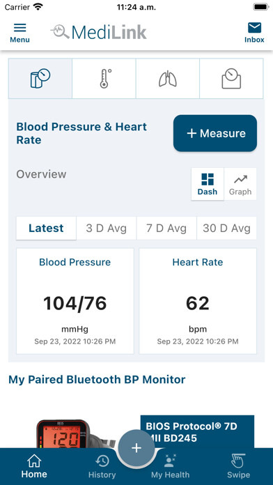Select the lungs oxygen icon
The width and height of the screenshot is (273, 485).
point(168,79)
